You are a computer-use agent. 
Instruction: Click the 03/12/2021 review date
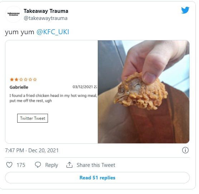pos(85,87)
